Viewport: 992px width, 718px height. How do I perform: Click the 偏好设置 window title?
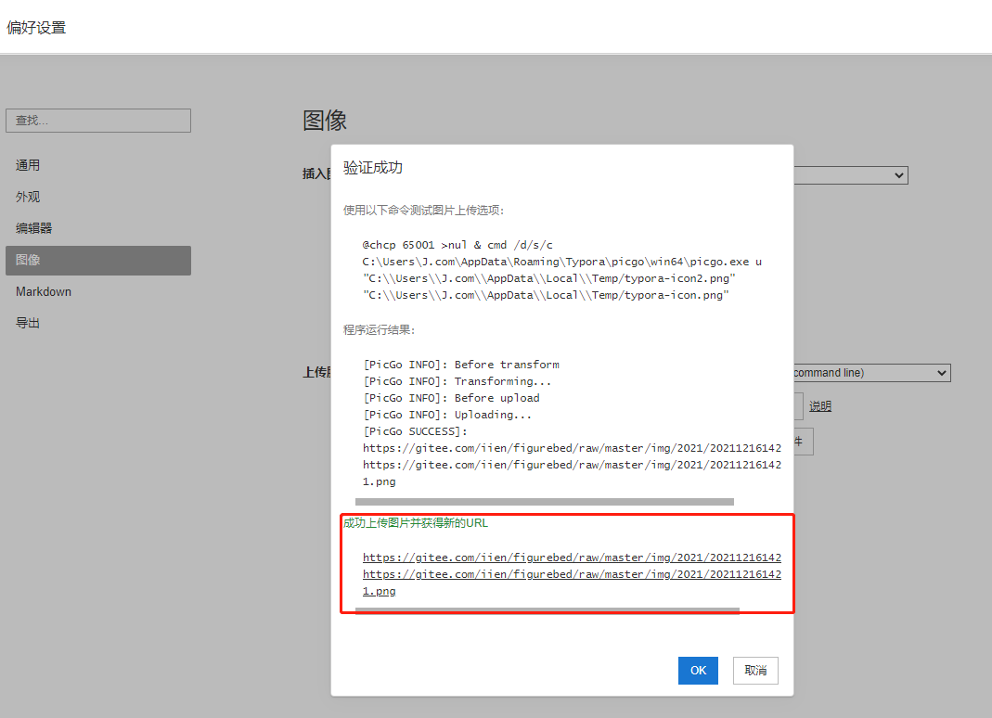(x=36, y=28)
